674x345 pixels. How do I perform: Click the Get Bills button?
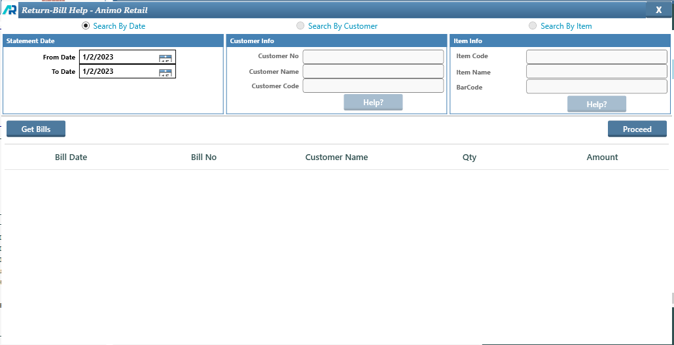pos(36,129)
